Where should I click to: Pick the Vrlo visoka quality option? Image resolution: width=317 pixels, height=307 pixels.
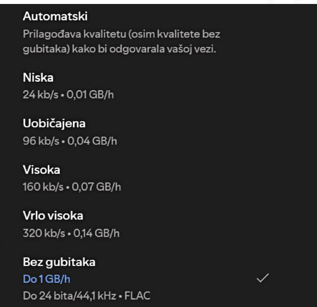[x=53, y=215]
